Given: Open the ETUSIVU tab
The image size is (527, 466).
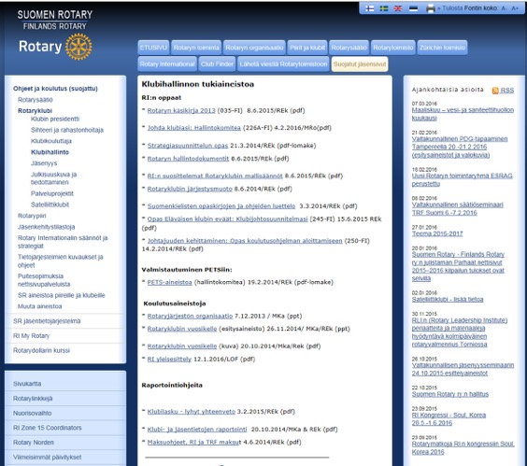Looking at the screenshot, I should (x=153, y=48).
